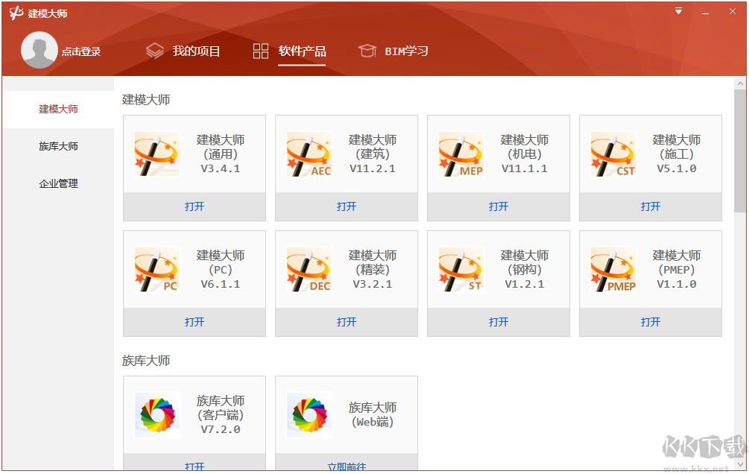
Task: Click the 建模大师 (PC) V6.1.1 label
Action: click(221, 270)
